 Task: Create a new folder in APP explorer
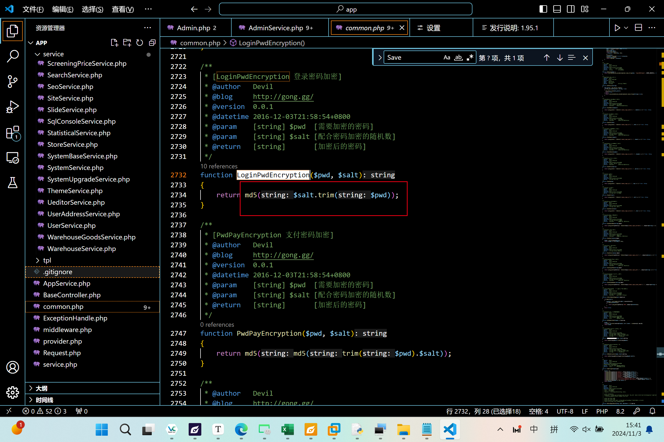coord(127,43)
